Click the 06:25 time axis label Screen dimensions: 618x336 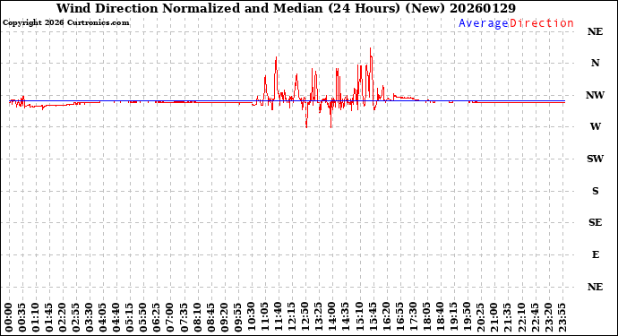click(158, 318)
